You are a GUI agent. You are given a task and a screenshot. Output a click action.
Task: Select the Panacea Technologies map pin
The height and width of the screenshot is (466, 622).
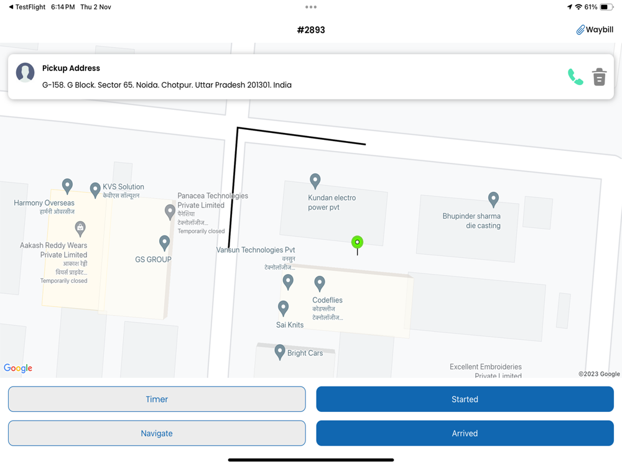pyautogui.click(x=170, y=212)
